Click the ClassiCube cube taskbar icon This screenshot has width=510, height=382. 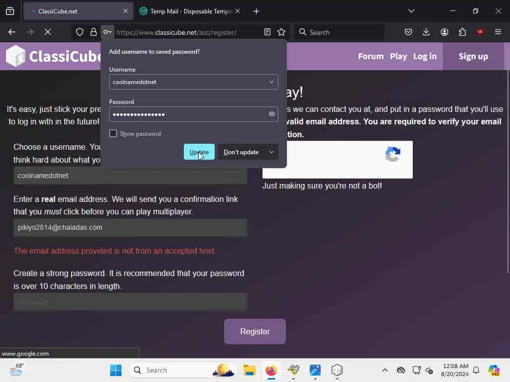pos(337,370)
